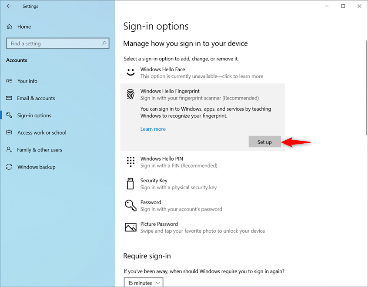Click the Security Key USB icon

point(130,184)
